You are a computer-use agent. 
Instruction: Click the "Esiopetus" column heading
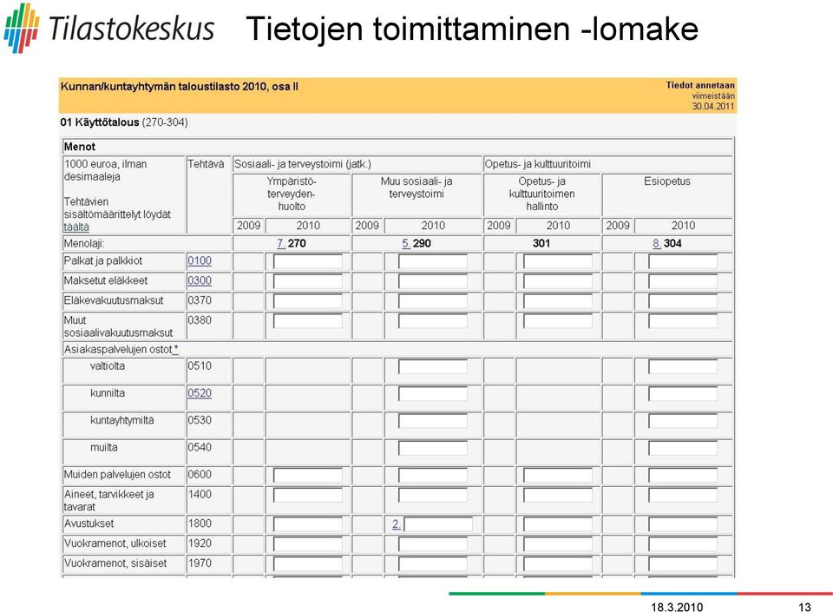coord(666,181)
